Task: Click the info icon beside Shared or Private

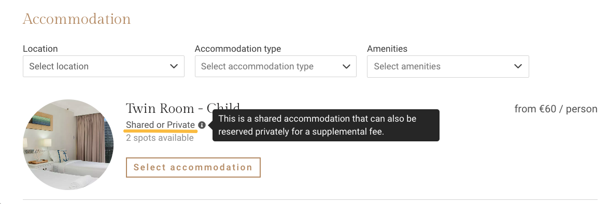Action: click(x=202, y=125)
